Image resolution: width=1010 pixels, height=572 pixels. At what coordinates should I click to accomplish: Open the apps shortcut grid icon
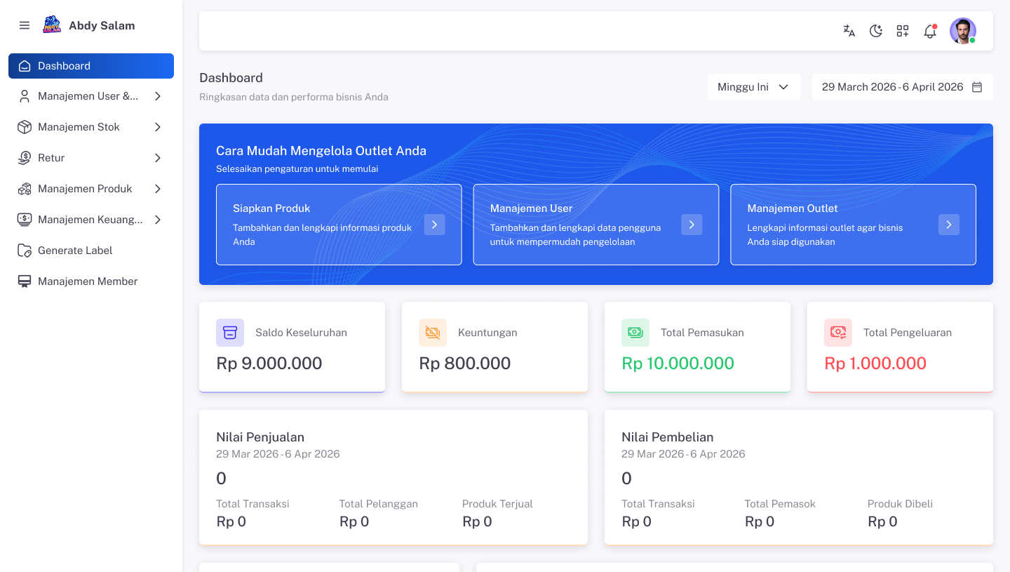(903, 31)
